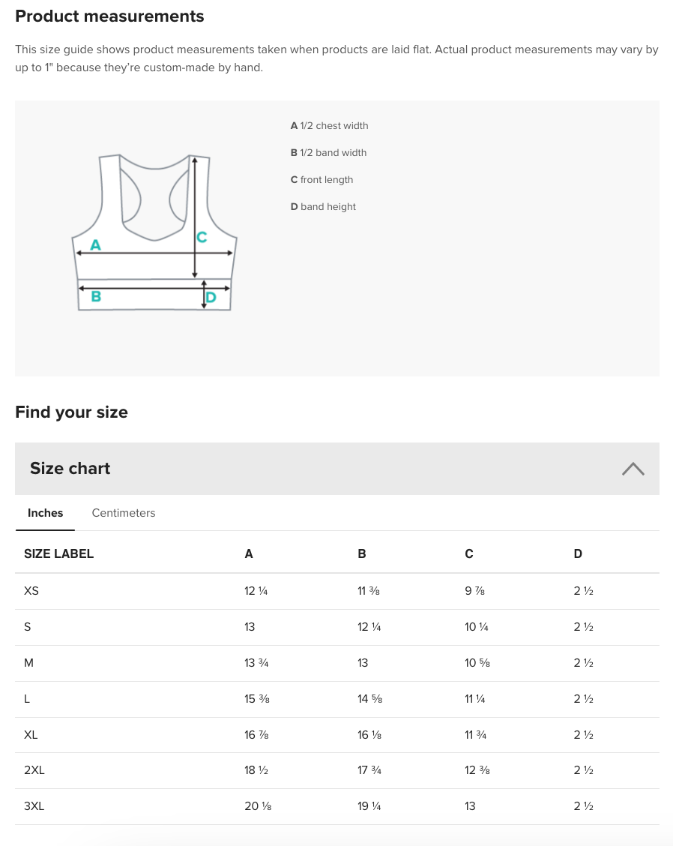The width and height of the screenshot is (673, 846).
Task: Click measurement label C on the diagram
Action: point(202,236)
